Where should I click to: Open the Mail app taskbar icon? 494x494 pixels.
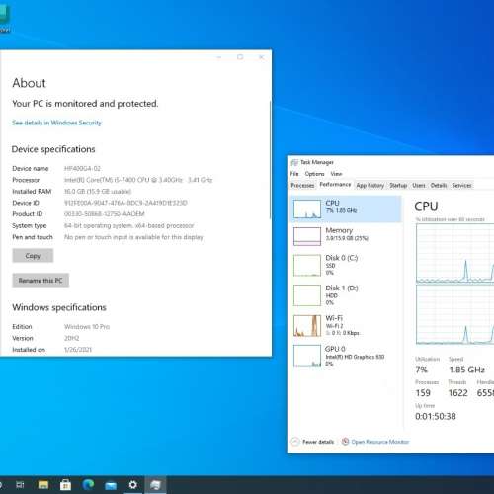coord(111,485)
